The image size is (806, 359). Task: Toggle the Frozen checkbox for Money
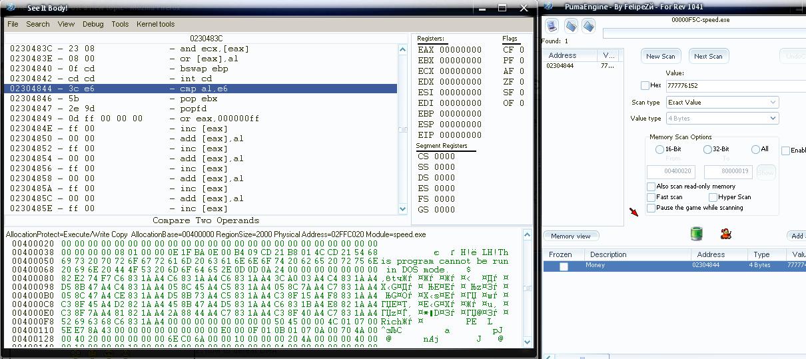(x=564, y=266)
